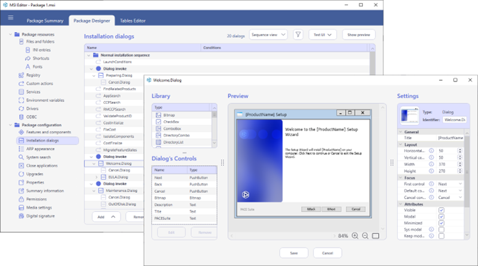
Task: Click the Drivers icon
Action: tap(21, 109)
